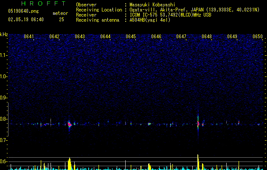Click the Observer label

86,5
